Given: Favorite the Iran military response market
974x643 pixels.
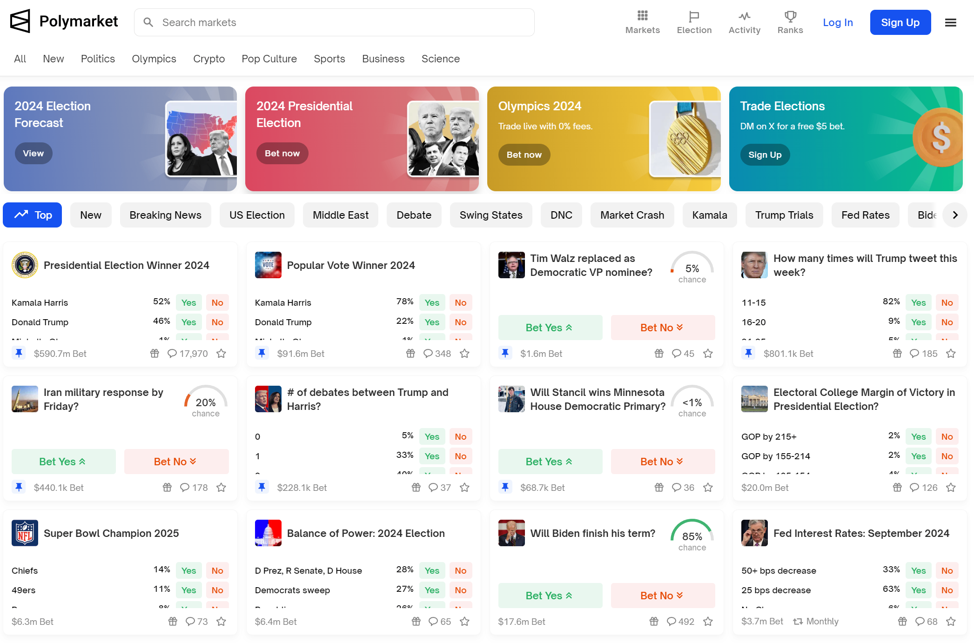Looking at the screenshot, I should coord(222,488).
